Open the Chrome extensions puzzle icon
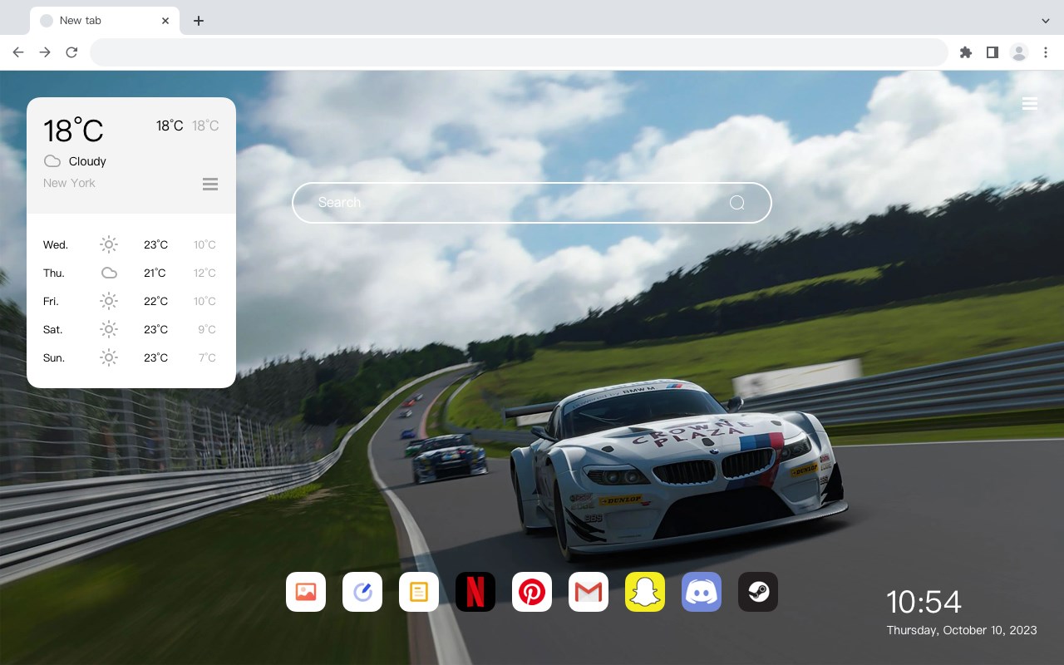1064x665 pixels. tap(966, 52)
